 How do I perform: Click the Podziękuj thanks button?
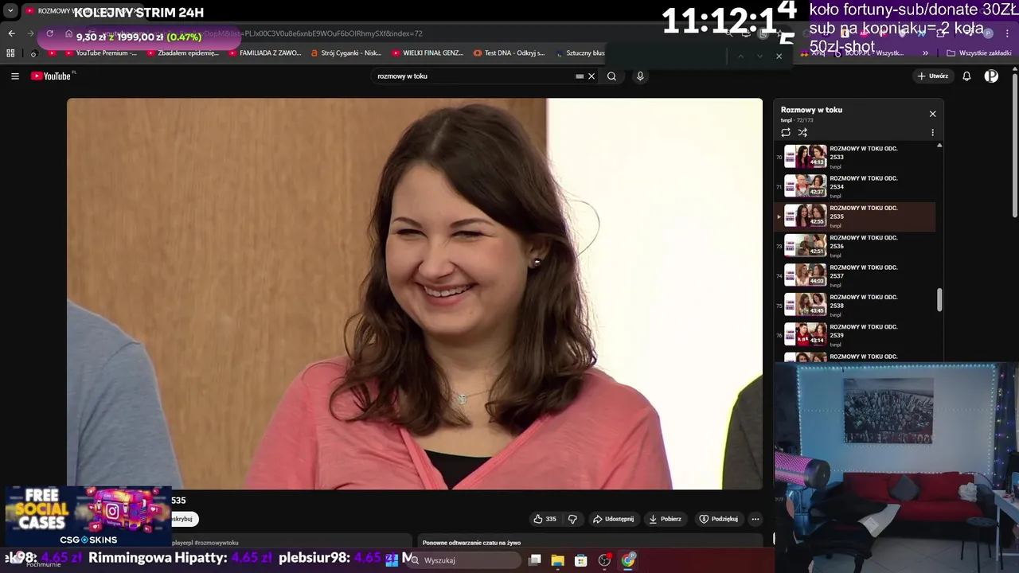[x=718, y=519]
